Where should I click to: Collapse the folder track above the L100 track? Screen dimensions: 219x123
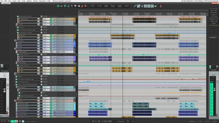[15, 101]
